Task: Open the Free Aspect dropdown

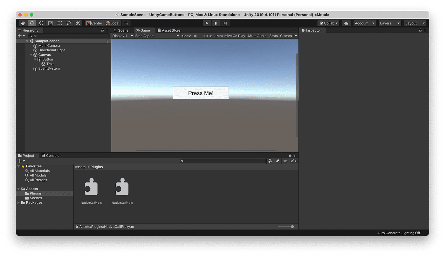Action: [x=157, y=36]
